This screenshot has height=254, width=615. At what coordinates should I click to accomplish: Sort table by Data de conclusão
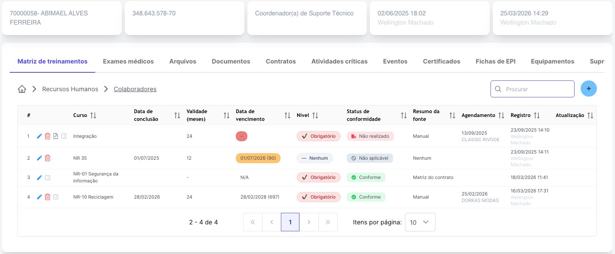(x=177, y=115)
